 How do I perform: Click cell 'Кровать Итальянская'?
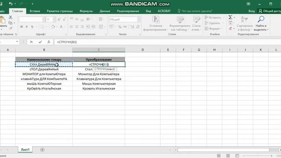(99, 89)
